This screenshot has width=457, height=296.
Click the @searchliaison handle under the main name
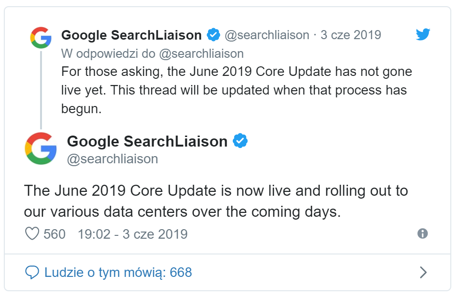pos(113,159)
